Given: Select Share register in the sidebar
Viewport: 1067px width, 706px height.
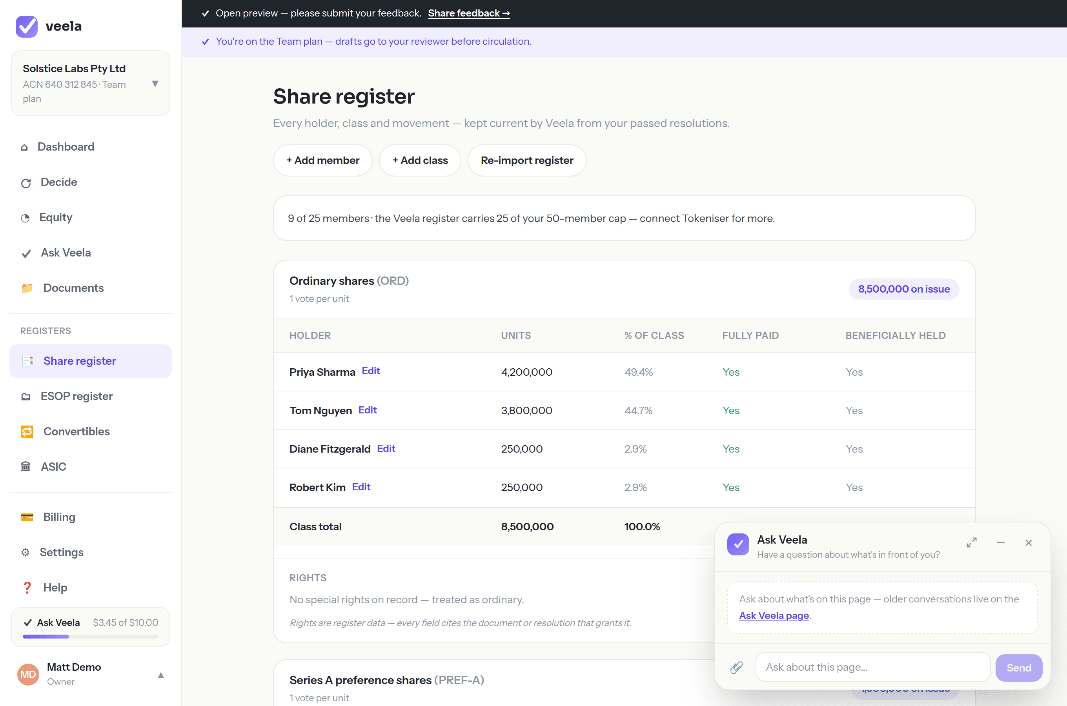Looking at the screenshot, I should pyautogui.click(x=91, y=361).
